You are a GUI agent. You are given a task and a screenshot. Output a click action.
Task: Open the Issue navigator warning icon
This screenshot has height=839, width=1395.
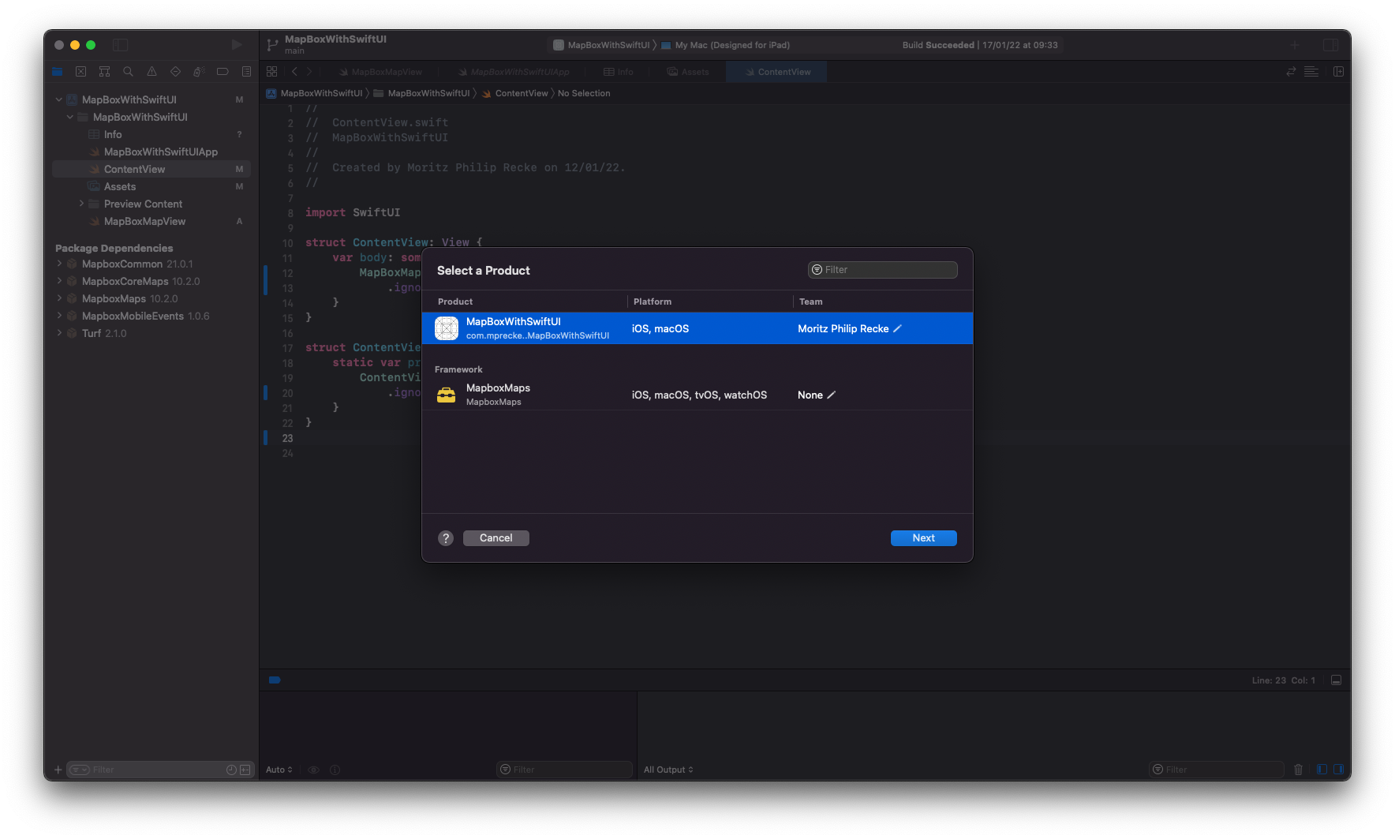(151, 72)
